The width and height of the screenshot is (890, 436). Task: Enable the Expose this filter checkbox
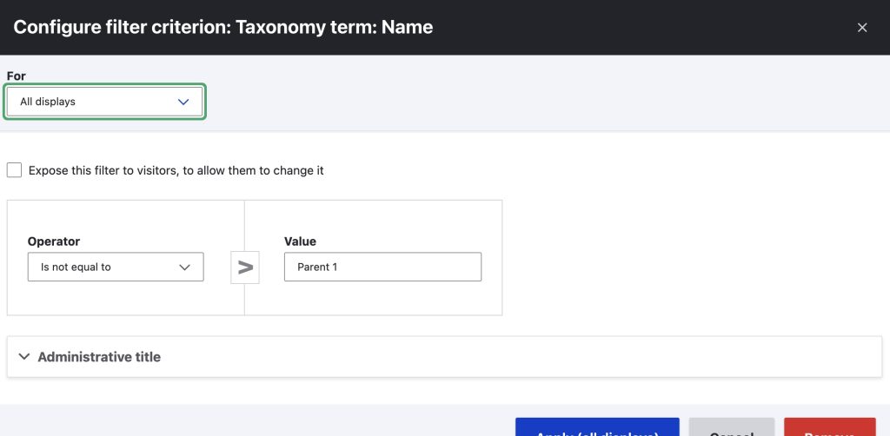click(14, 170)
